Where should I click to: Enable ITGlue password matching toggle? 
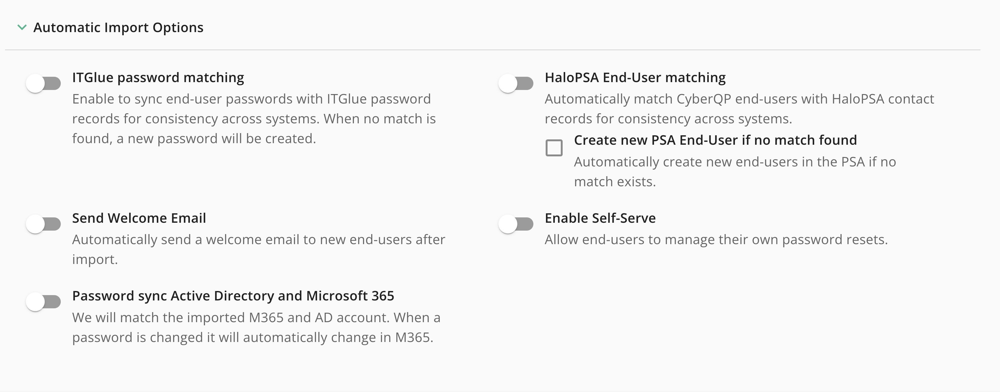click(43, 83)
